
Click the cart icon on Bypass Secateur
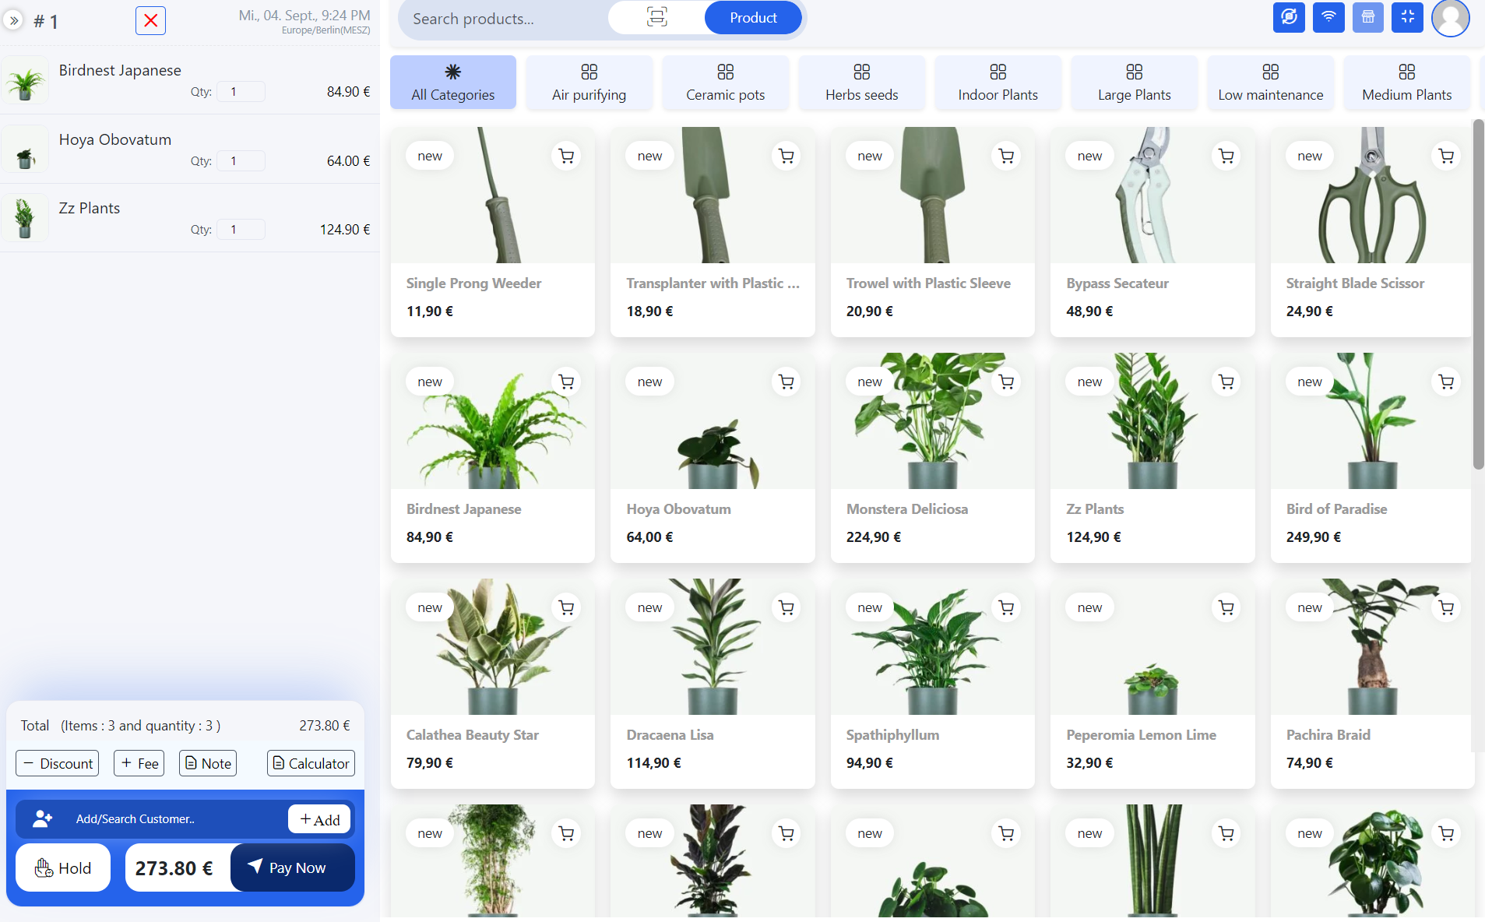pos(1226,156)
